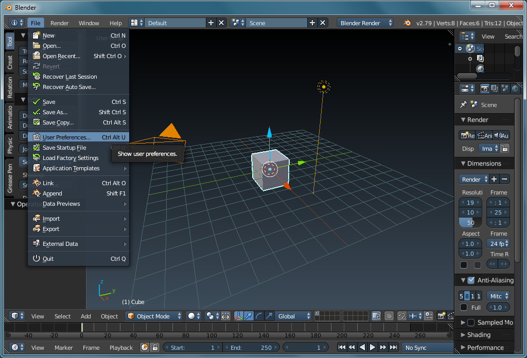Select 8 anti-aliasing samples
This screenshot has width=527, height=358.
pyautogui.click(x=467, y=296)
